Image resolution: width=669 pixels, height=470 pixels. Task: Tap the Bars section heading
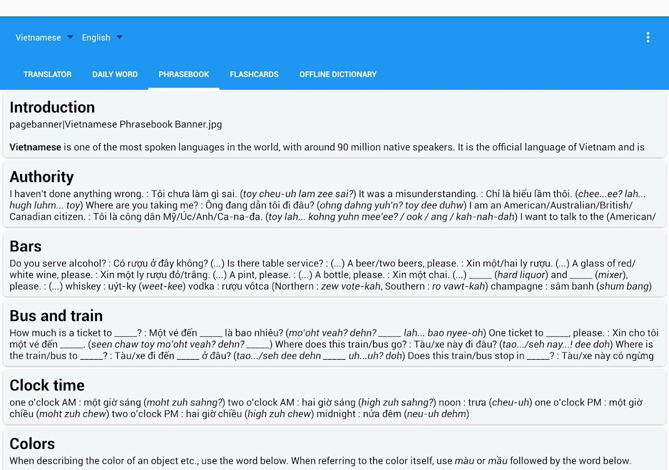coord(26,247)
